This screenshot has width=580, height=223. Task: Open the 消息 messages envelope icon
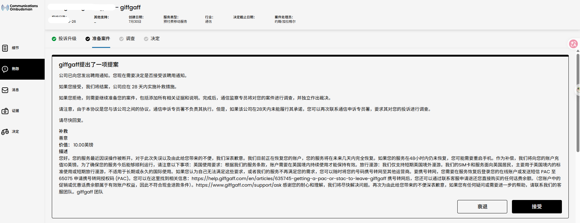click(x=5, y=90)
